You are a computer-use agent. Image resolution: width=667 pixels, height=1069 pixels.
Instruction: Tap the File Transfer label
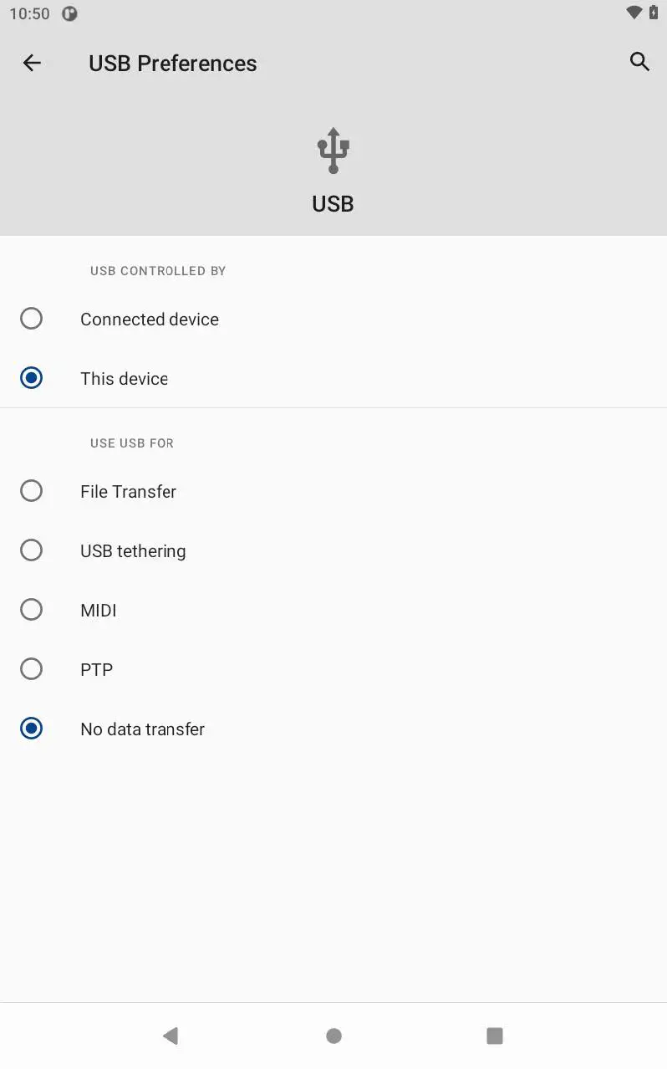tap(128, 492)
